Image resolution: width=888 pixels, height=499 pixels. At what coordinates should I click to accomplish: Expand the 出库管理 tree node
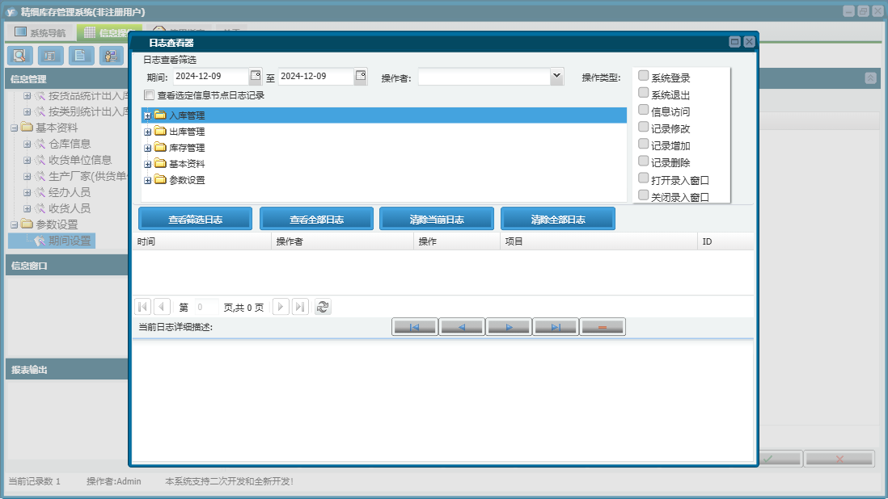147,132
